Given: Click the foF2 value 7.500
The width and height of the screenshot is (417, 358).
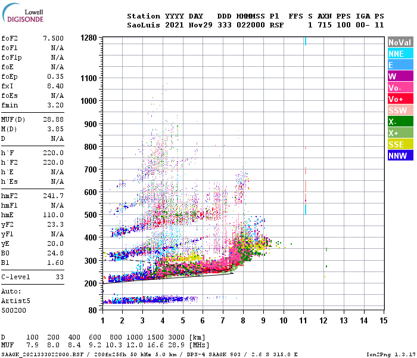Looking at the screenshot, I should point(54,38).
